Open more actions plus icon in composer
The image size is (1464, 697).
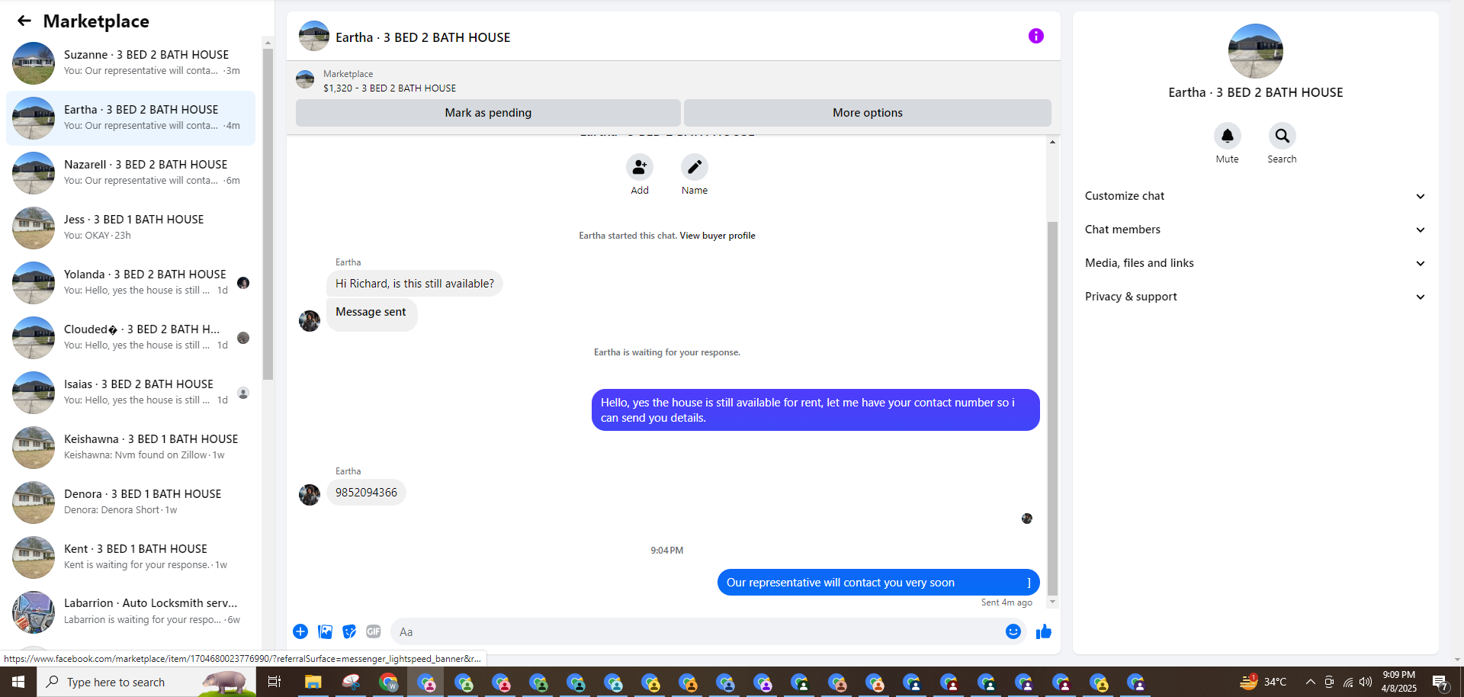300,631
